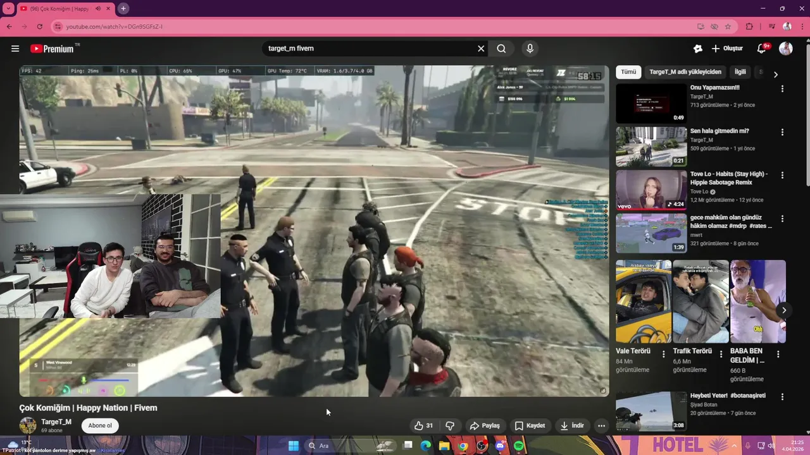Open a new browser tab
The image size is (810, 455).
123,9
